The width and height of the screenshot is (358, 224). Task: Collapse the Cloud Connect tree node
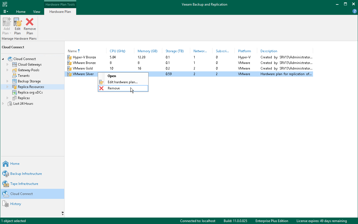(3, 59)
